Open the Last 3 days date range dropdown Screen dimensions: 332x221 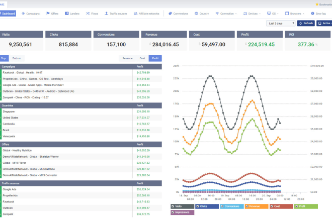coord(281,23)
